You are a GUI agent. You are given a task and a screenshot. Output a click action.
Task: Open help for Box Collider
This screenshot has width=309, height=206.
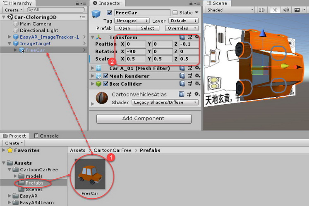(x=182, y=84)
